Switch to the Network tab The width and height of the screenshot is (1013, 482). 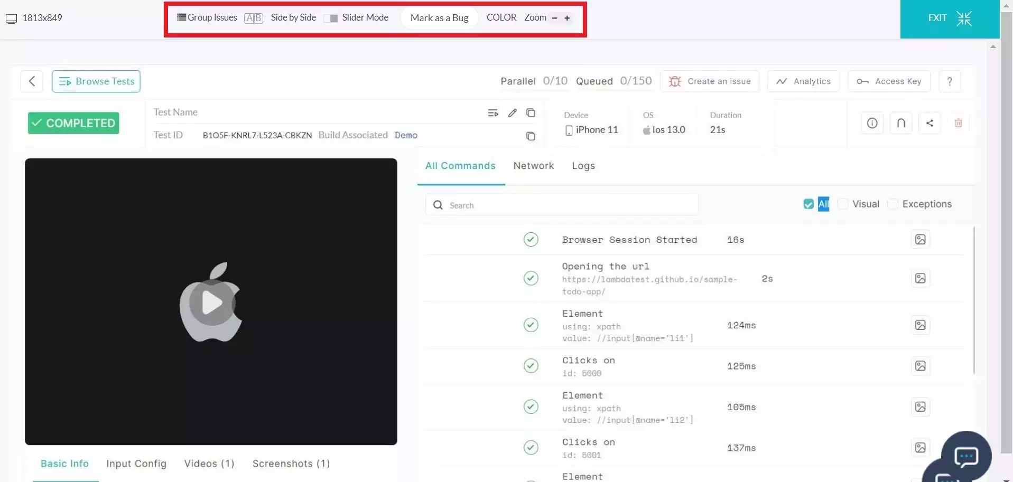click(533, 166)
